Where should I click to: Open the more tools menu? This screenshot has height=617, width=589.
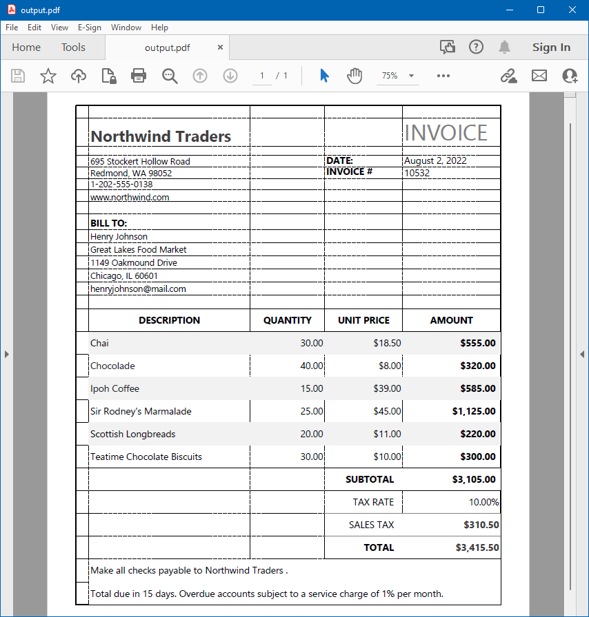443,76
